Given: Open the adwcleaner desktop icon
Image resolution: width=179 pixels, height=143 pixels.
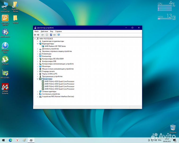Looking at the screenshot, I should pyautogui.click(x=5, y=33).
